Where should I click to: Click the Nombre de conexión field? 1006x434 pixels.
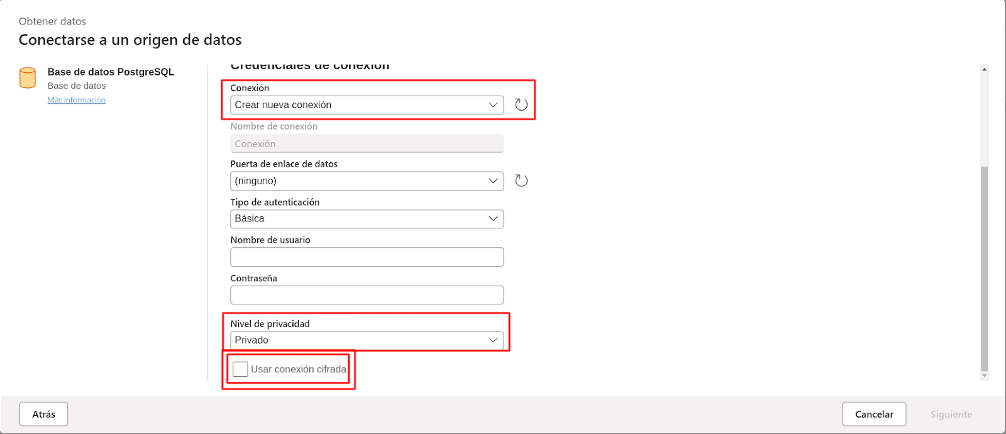coord(367,143)
